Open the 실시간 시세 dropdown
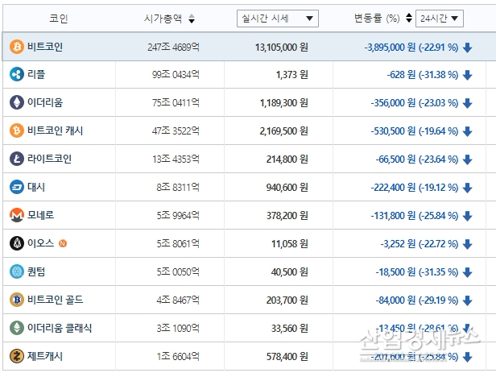 click(278, 18)
